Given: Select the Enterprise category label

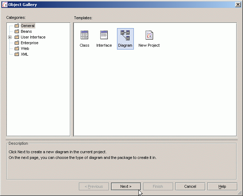Looking at the screenshot, I should 29,43.
